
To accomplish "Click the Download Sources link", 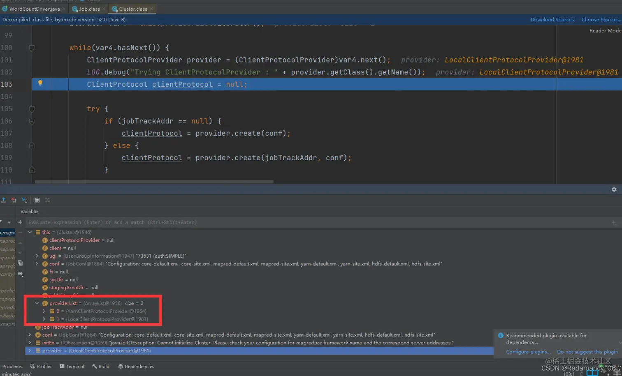I will pyautogui.click(x=552, y=20).
